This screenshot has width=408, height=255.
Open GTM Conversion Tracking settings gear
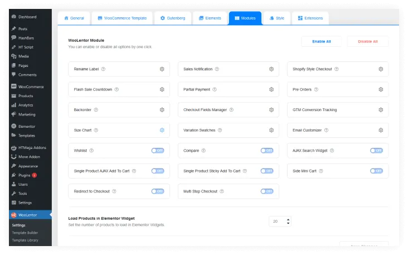[381, 110]
